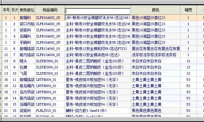This screenshot has width=204, height=122.
Task: Select the 后幅吊袋 cell
Action: (x=27, y=104)
